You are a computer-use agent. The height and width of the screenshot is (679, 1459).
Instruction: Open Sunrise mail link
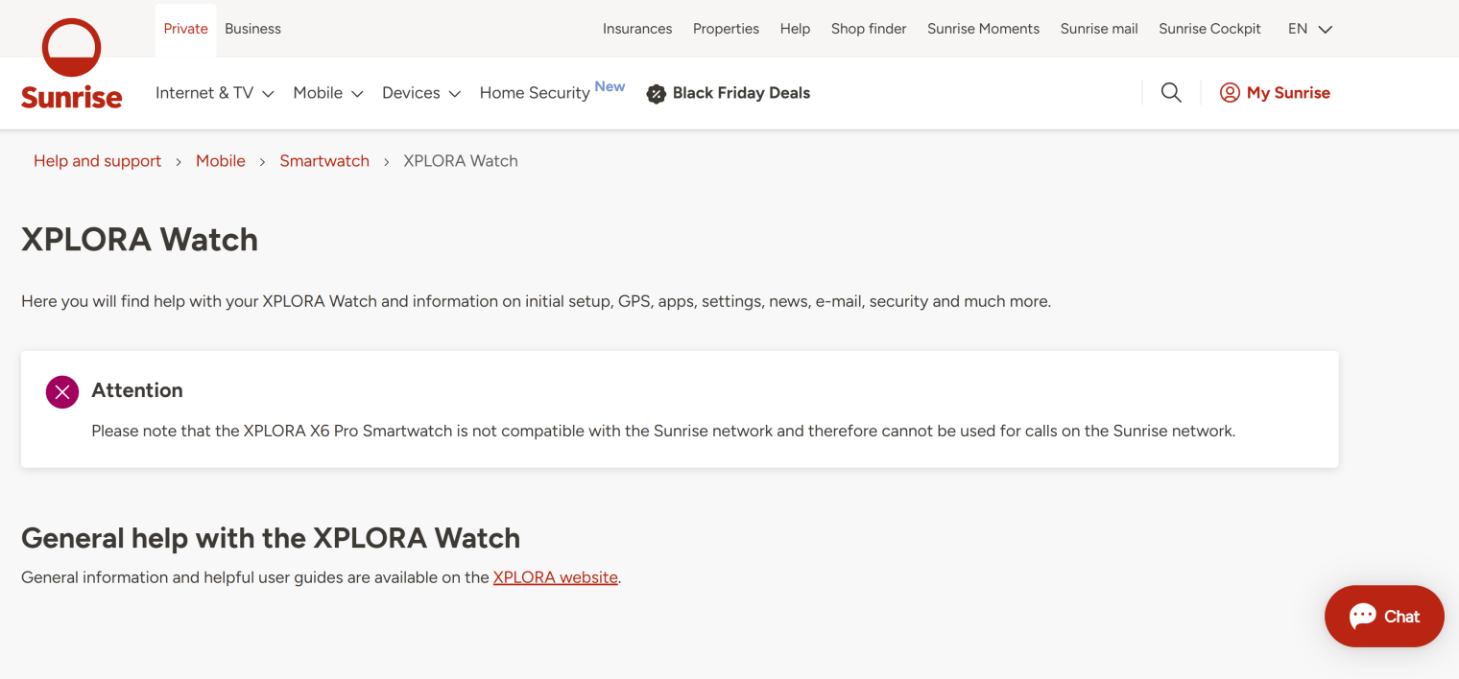pyautogui.click(x=1099, y=29)
